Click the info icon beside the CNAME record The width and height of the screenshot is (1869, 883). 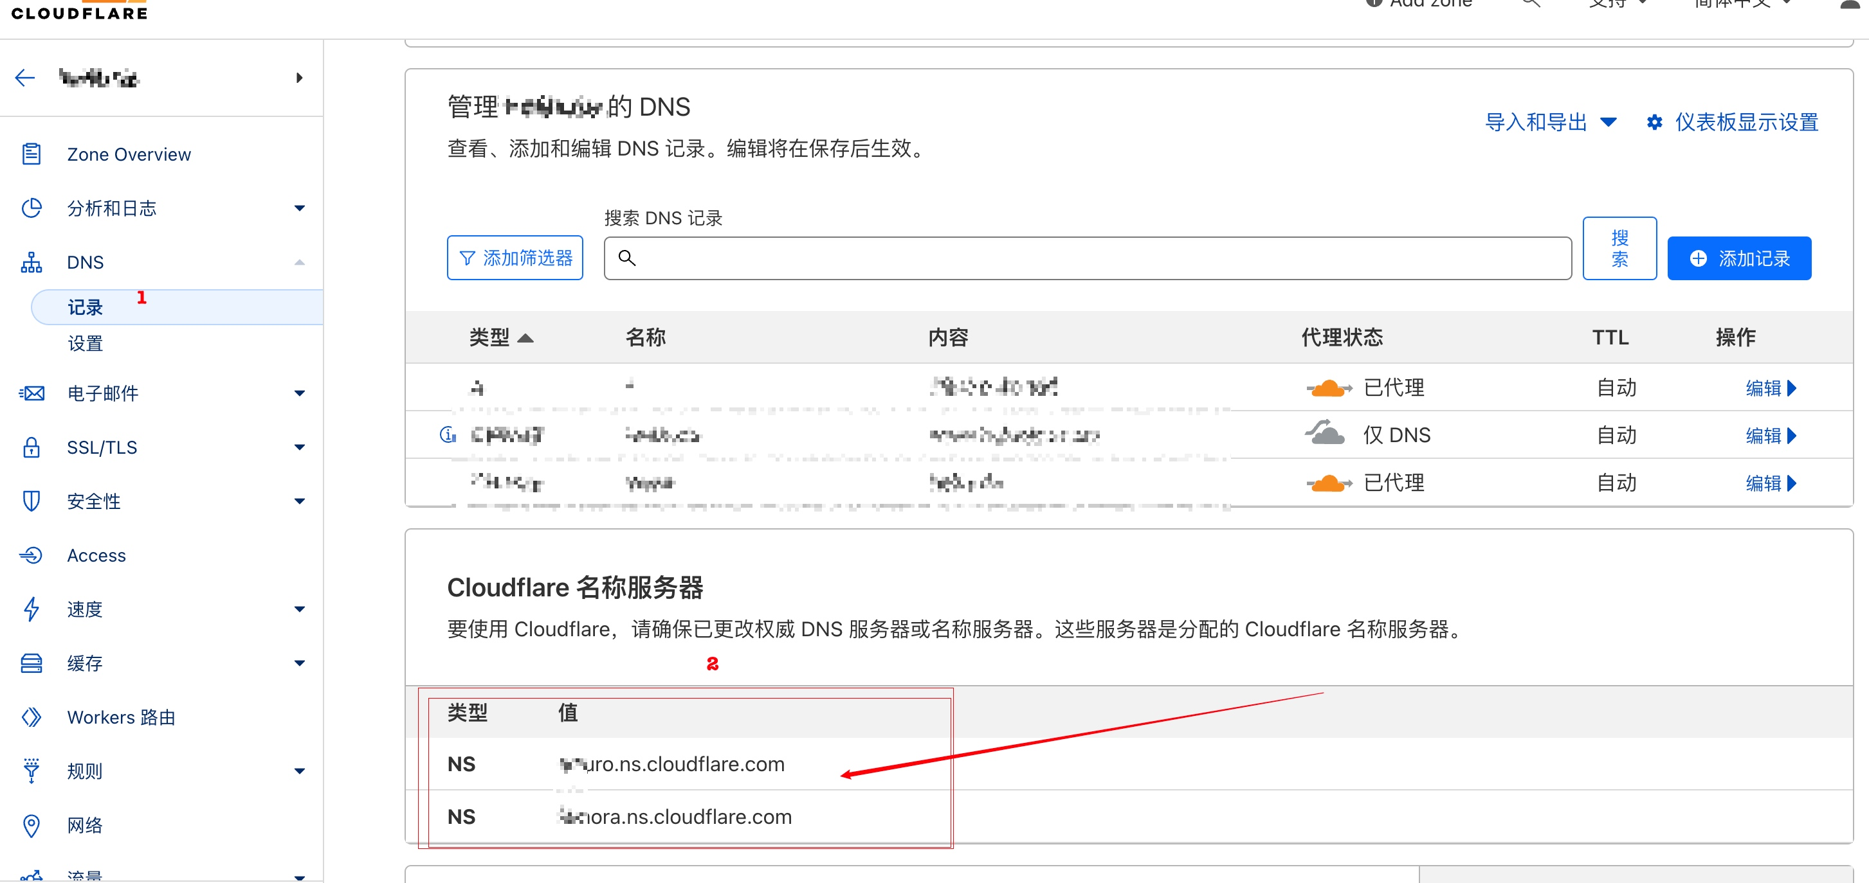448,435
